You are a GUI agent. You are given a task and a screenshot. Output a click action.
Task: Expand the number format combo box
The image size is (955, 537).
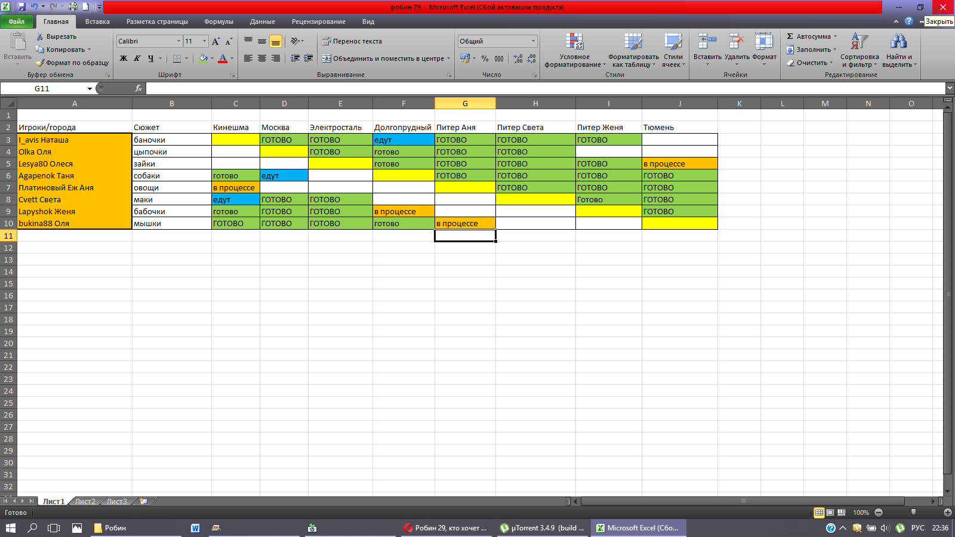pos(533,41)
